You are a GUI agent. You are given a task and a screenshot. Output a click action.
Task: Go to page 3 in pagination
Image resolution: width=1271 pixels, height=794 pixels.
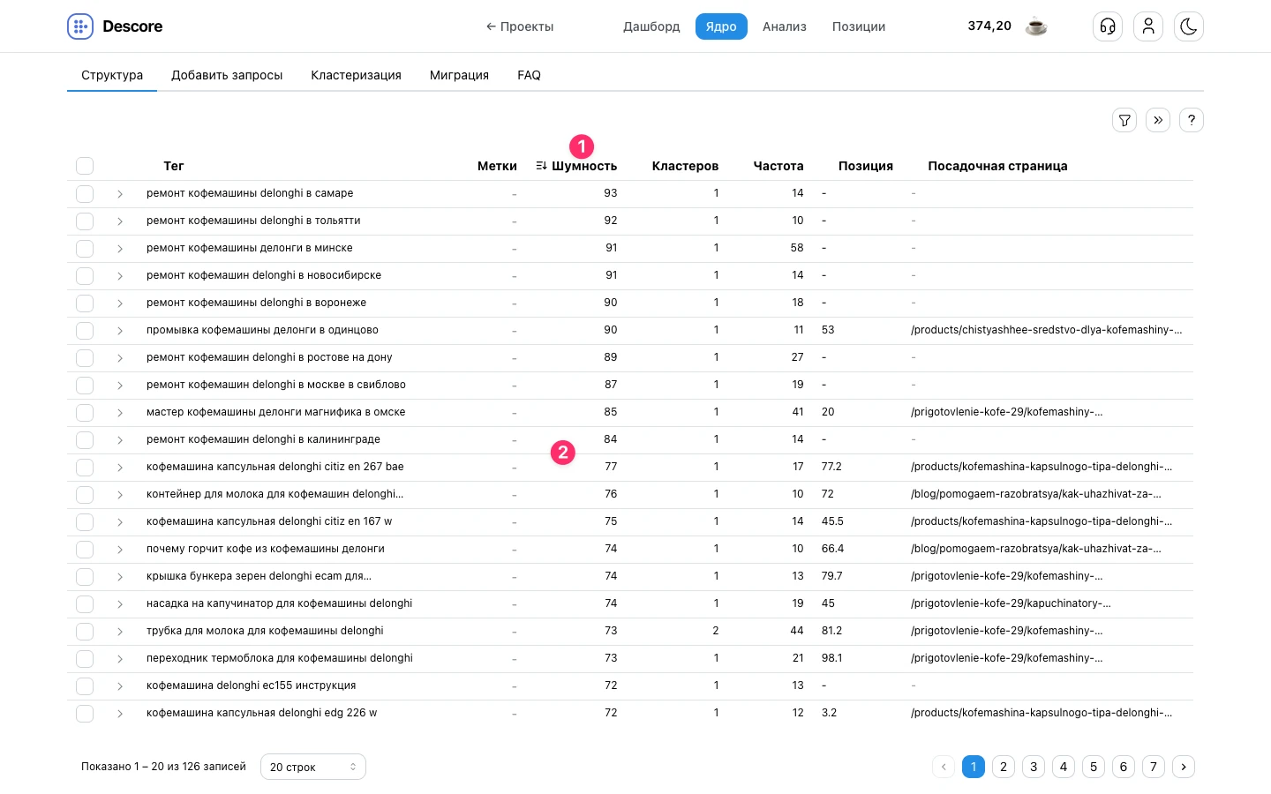point(1034,767)
